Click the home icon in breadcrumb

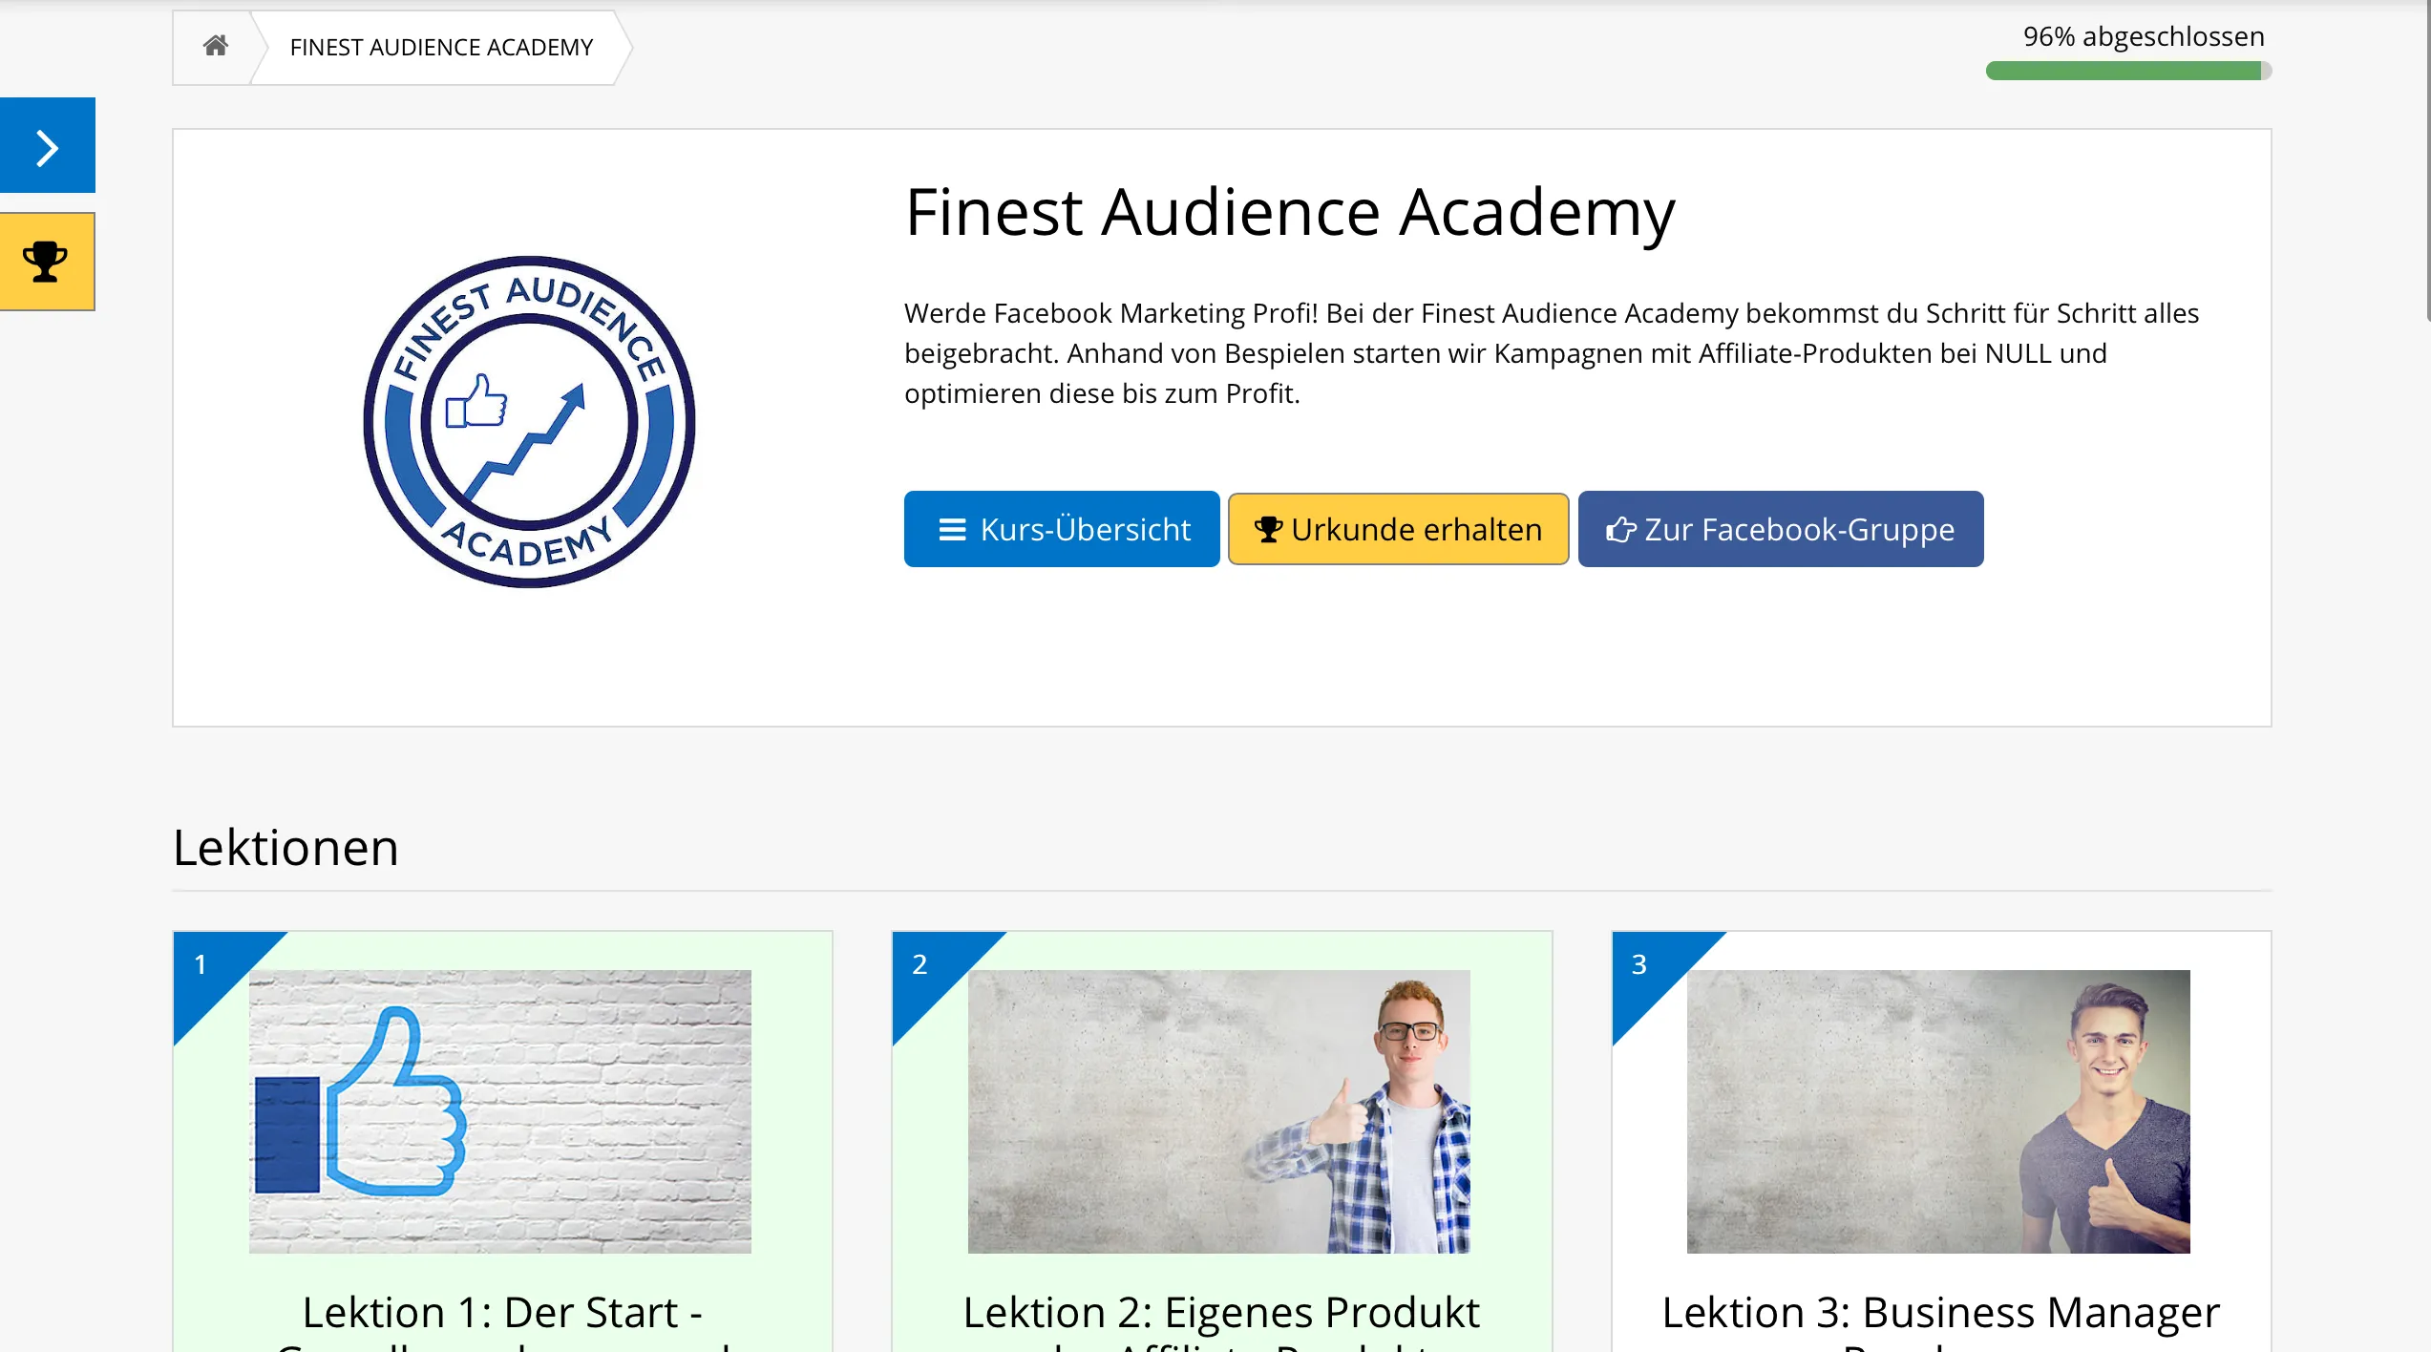[x=216, y=46]
